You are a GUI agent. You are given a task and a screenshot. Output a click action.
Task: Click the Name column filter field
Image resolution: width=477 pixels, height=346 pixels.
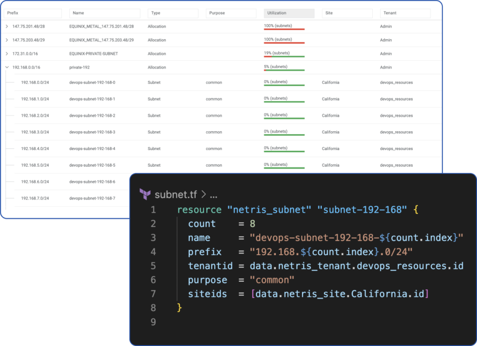tap(105, 13)
